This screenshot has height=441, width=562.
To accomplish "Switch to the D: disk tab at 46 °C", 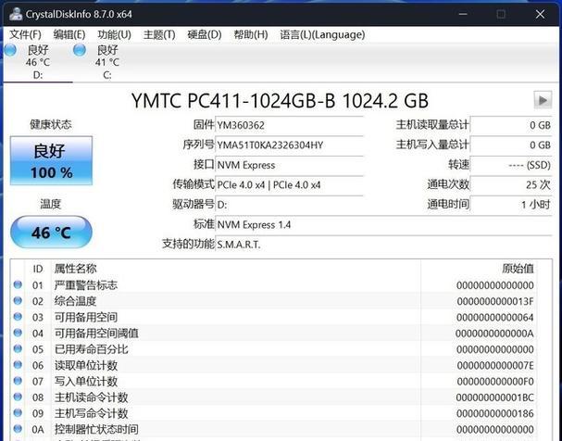I will 38,62.
